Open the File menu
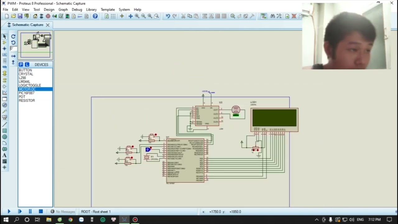 (6, 10)
